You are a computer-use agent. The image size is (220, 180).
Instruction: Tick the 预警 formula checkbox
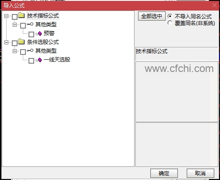(31, 34)
